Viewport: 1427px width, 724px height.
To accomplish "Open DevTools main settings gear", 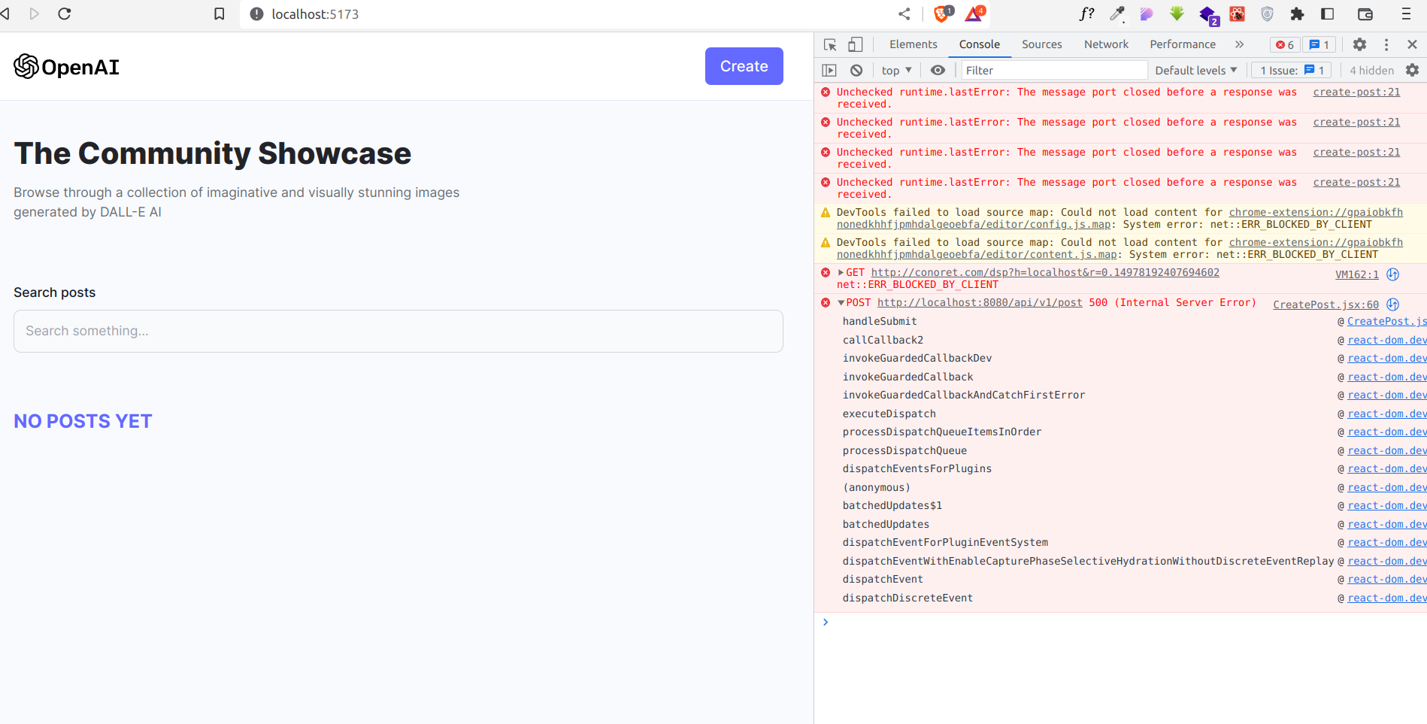I will tap(1359, 44).
